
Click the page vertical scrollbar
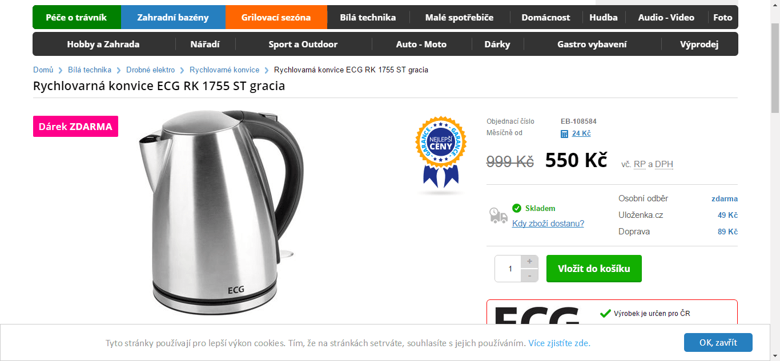pyautogui.click(x=775, y=171)
